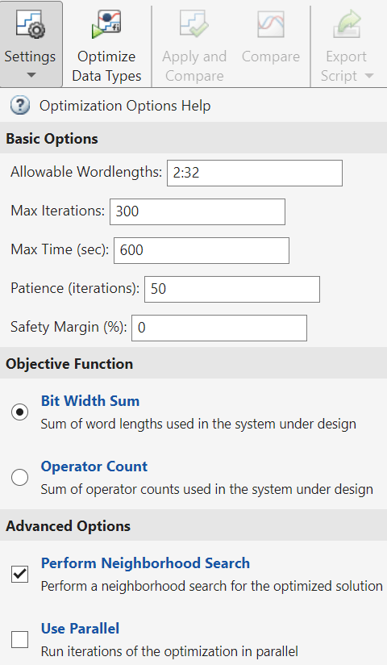Click the help question mark icon

[20, 105]
